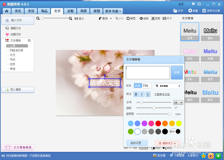Image resolution: width=224 pixels, height=160 pixels.
Task: Select the 外文 template category
Action: coord(12,55)
